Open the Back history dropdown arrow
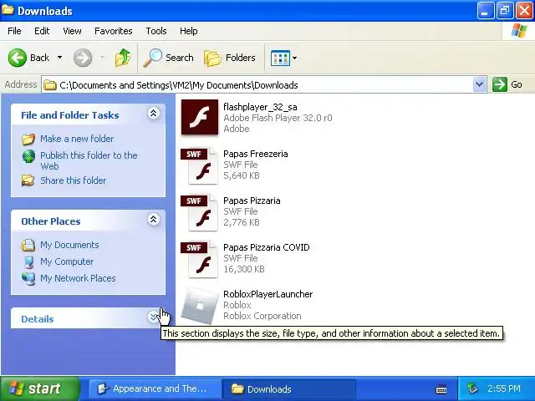 click(59, 58)
